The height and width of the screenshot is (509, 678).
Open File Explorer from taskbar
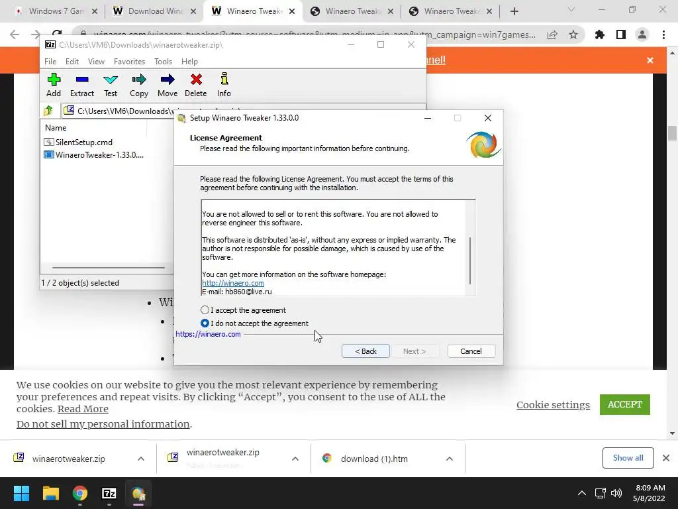50,493
